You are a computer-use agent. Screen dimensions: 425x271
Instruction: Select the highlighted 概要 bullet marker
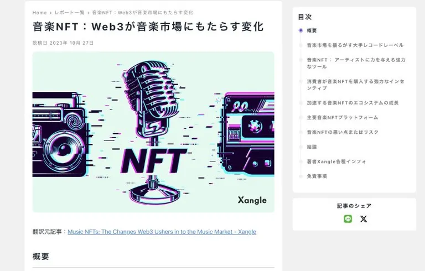(300, 30)
